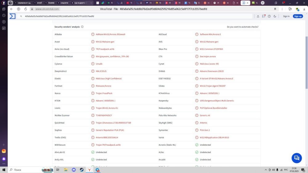Screen dimensions: 308x173
Task: Open File Explorer from taskbar
Action: click(66, 170)
